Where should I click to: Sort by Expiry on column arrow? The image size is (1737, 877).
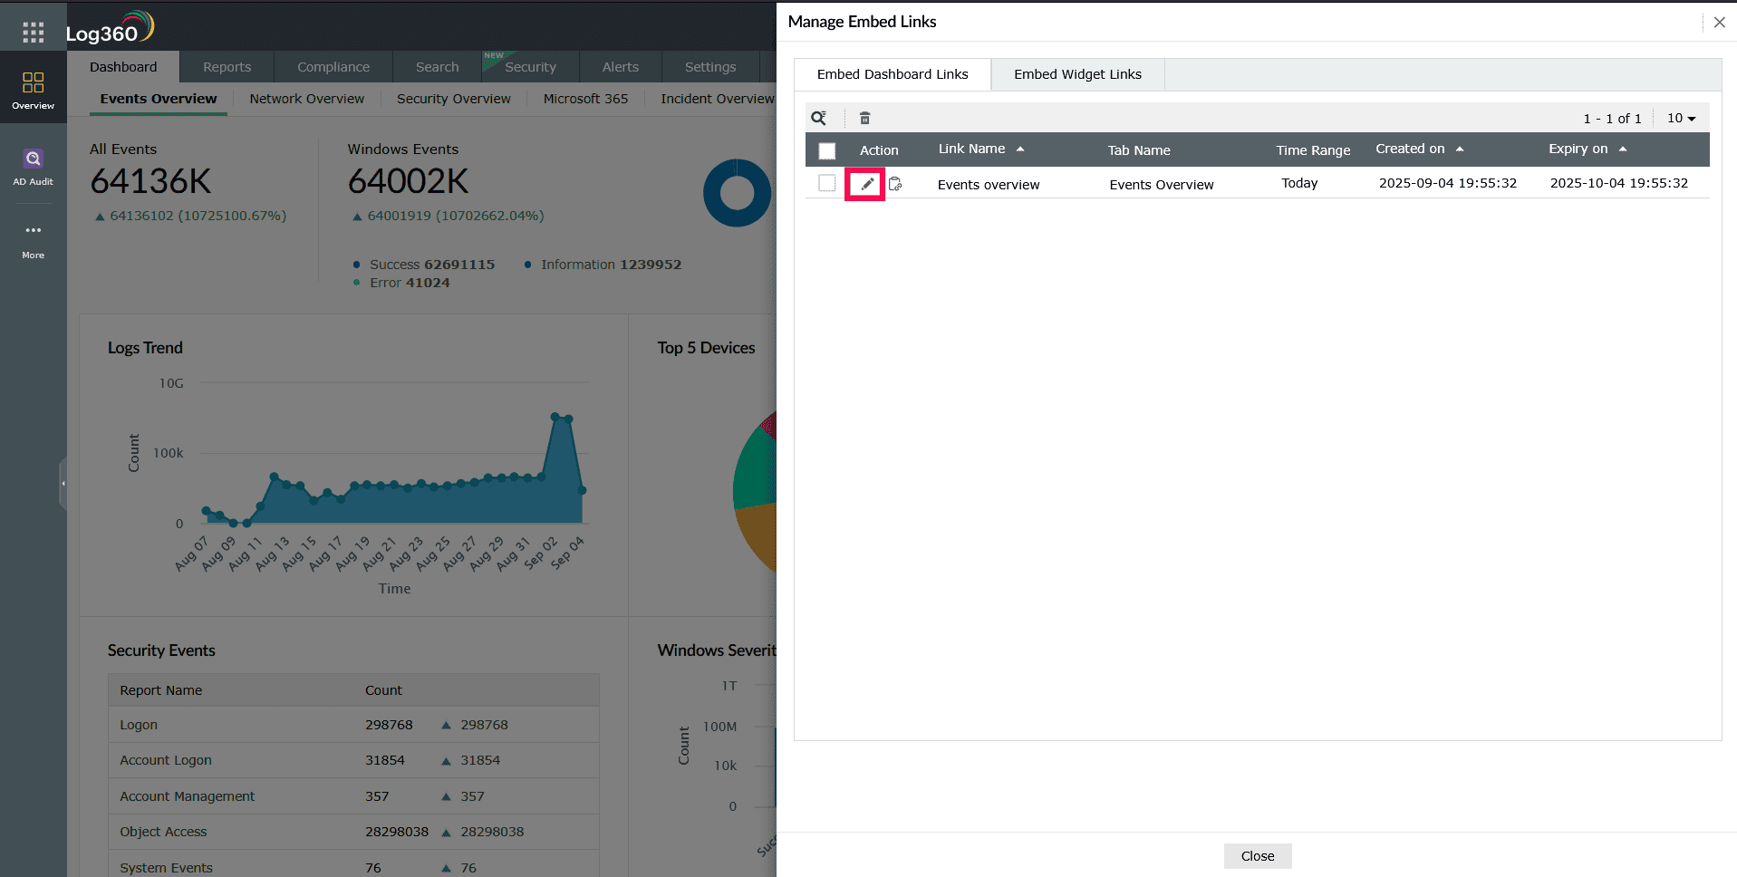1623,149
